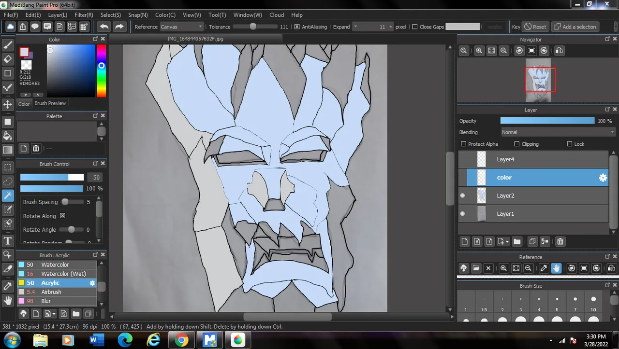Screen dimensions: 619x349
Task: Zoom in using Navigator magnifier plus
Action: pyautogui.click(x=479, y=50)
